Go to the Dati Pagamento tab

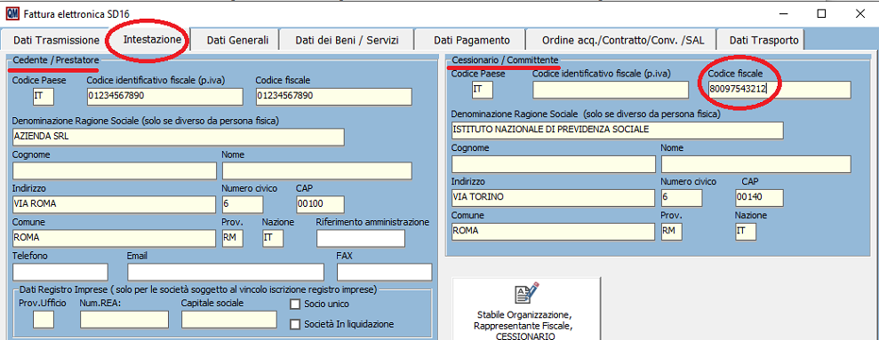pos(471,40)
